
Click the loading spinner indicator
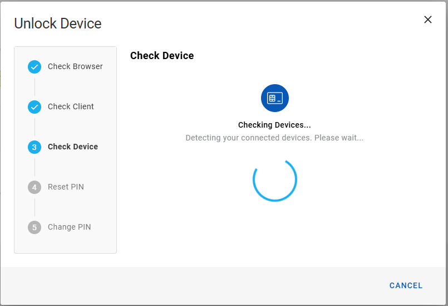click(x=275, y=180)
